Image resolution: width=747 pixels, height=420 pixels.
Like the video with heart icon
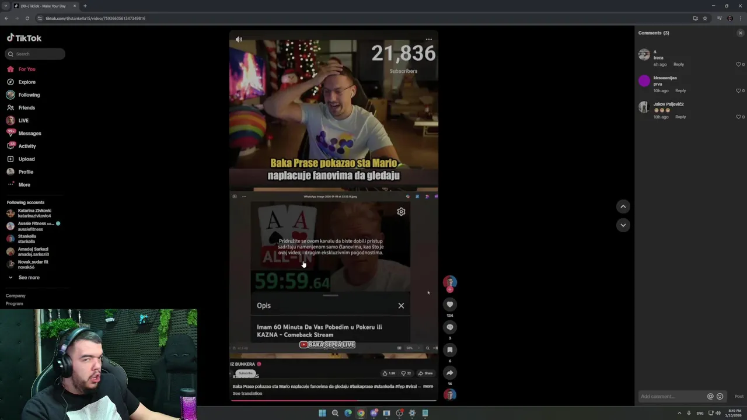coord(449,304)
